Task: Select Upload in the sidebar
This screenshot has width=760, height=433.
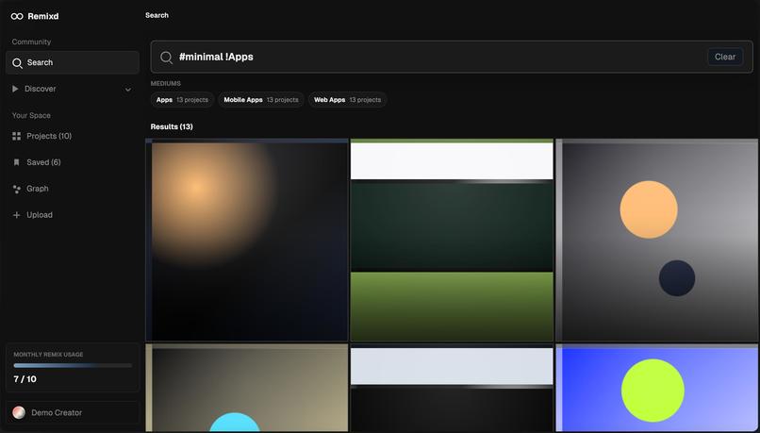Action: 73,215
